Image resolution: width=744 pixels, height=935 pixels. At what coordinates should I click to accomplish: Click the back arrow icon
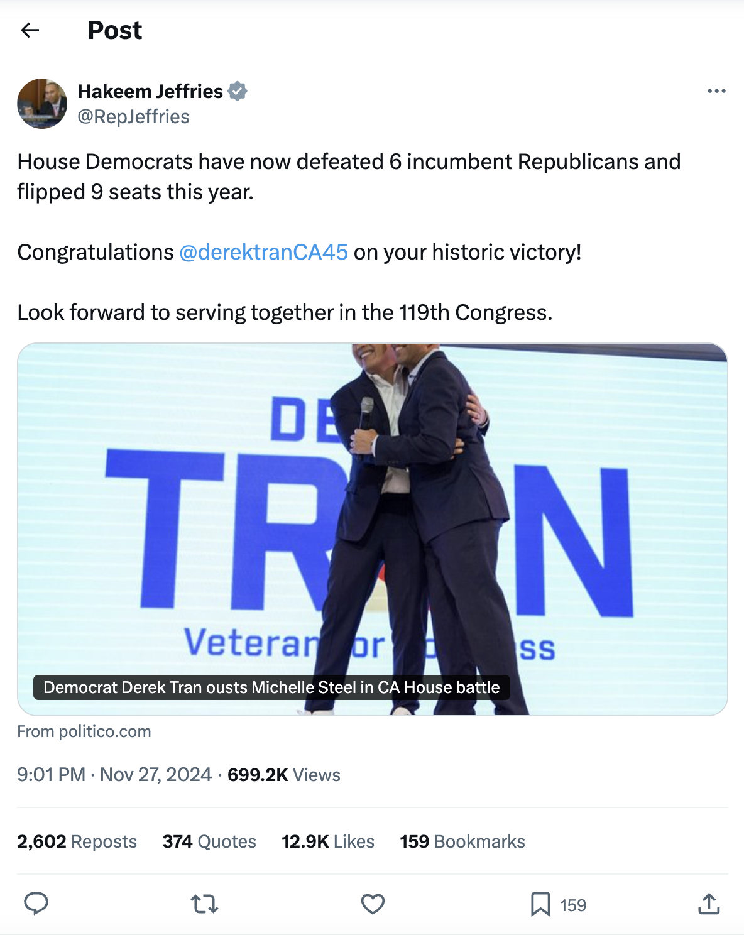[30, 30]
